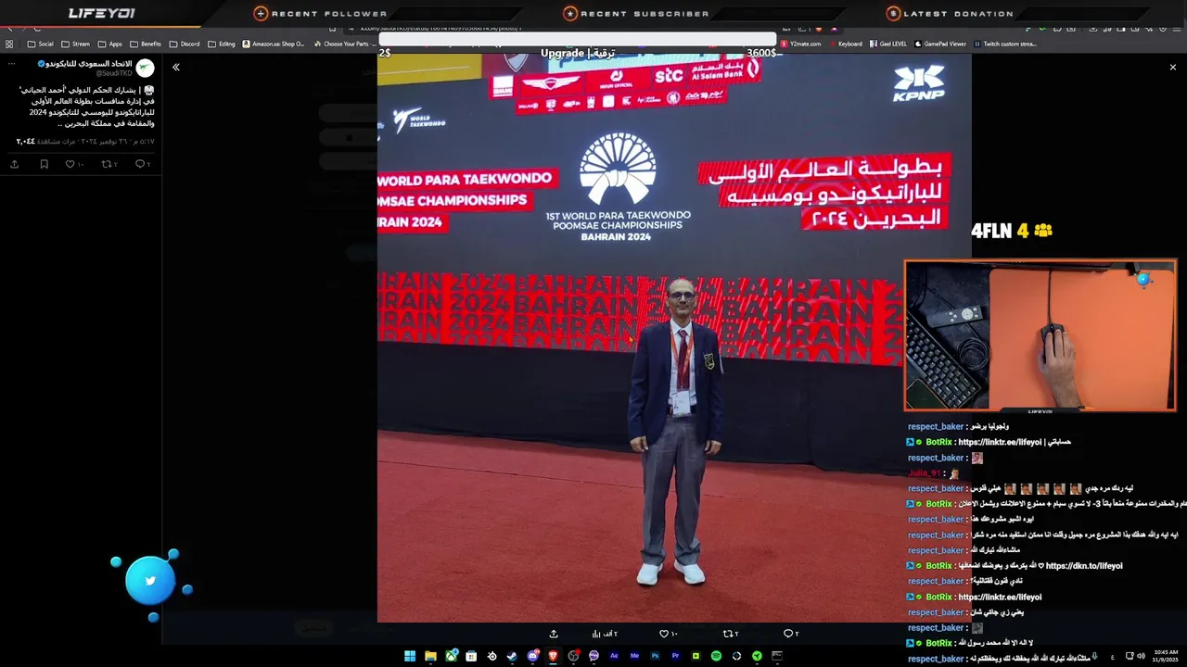Open the Gael LEVEL bookmark

[x=887, y=44]
